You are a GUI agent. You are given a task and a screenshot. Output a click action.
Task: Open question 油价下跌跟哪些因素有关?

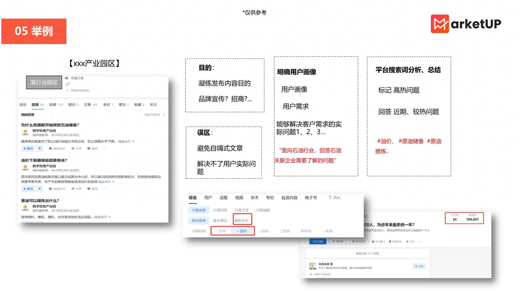coord(44,160)
